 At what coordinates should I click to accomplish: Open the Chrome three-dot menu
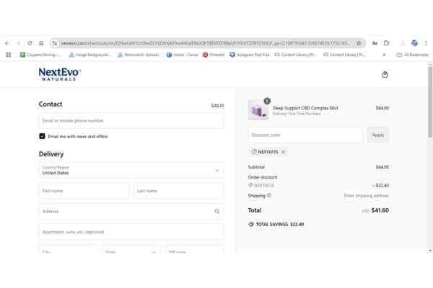pyautogui.click(x=426, y=43)
